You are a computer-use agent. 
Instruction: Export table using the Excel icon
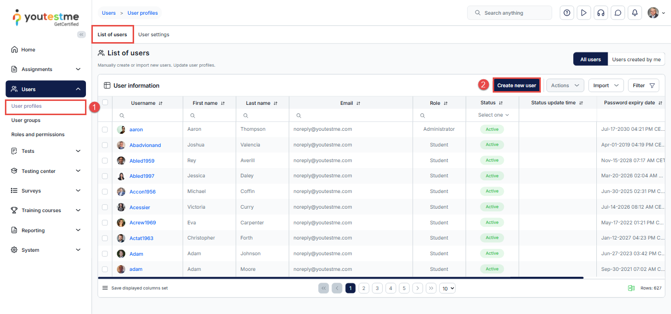631,288
